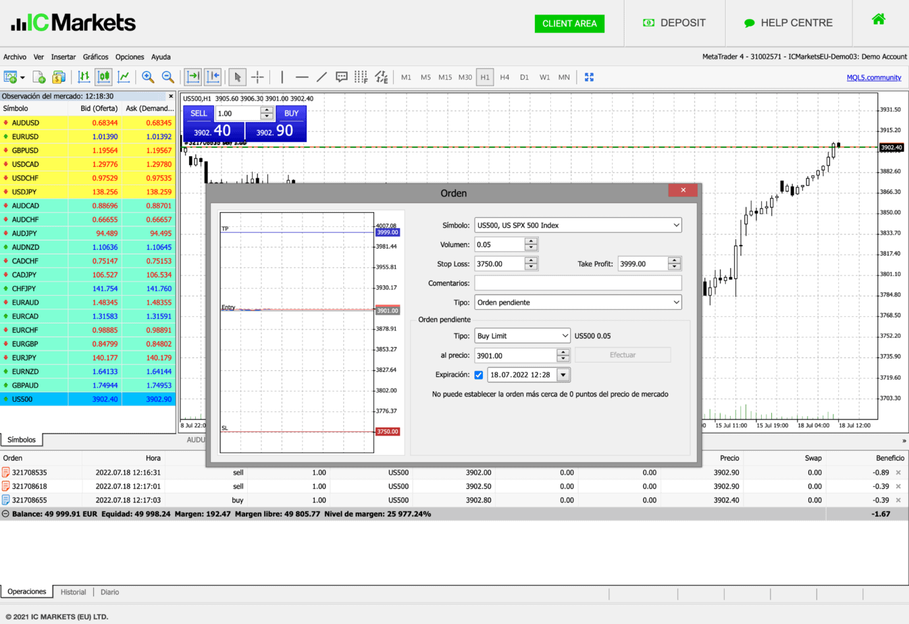Select the equidistant channel tool
The image size is (909, 624).
(382, 77)
